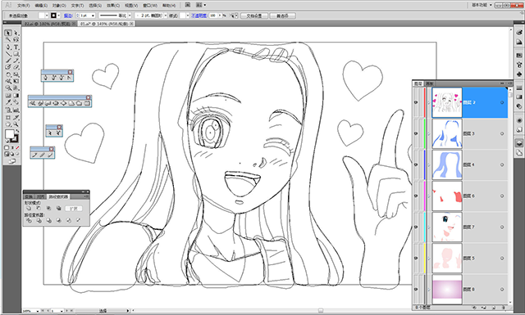Open brush definition dropdown (2 pt.)

click(x=165, y=16)
